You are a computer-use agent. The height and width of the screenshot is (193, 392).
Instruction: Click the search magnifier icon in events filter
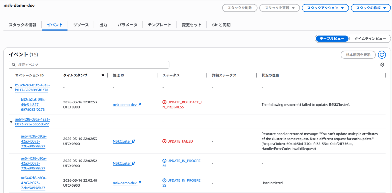(x=14, y=65)
